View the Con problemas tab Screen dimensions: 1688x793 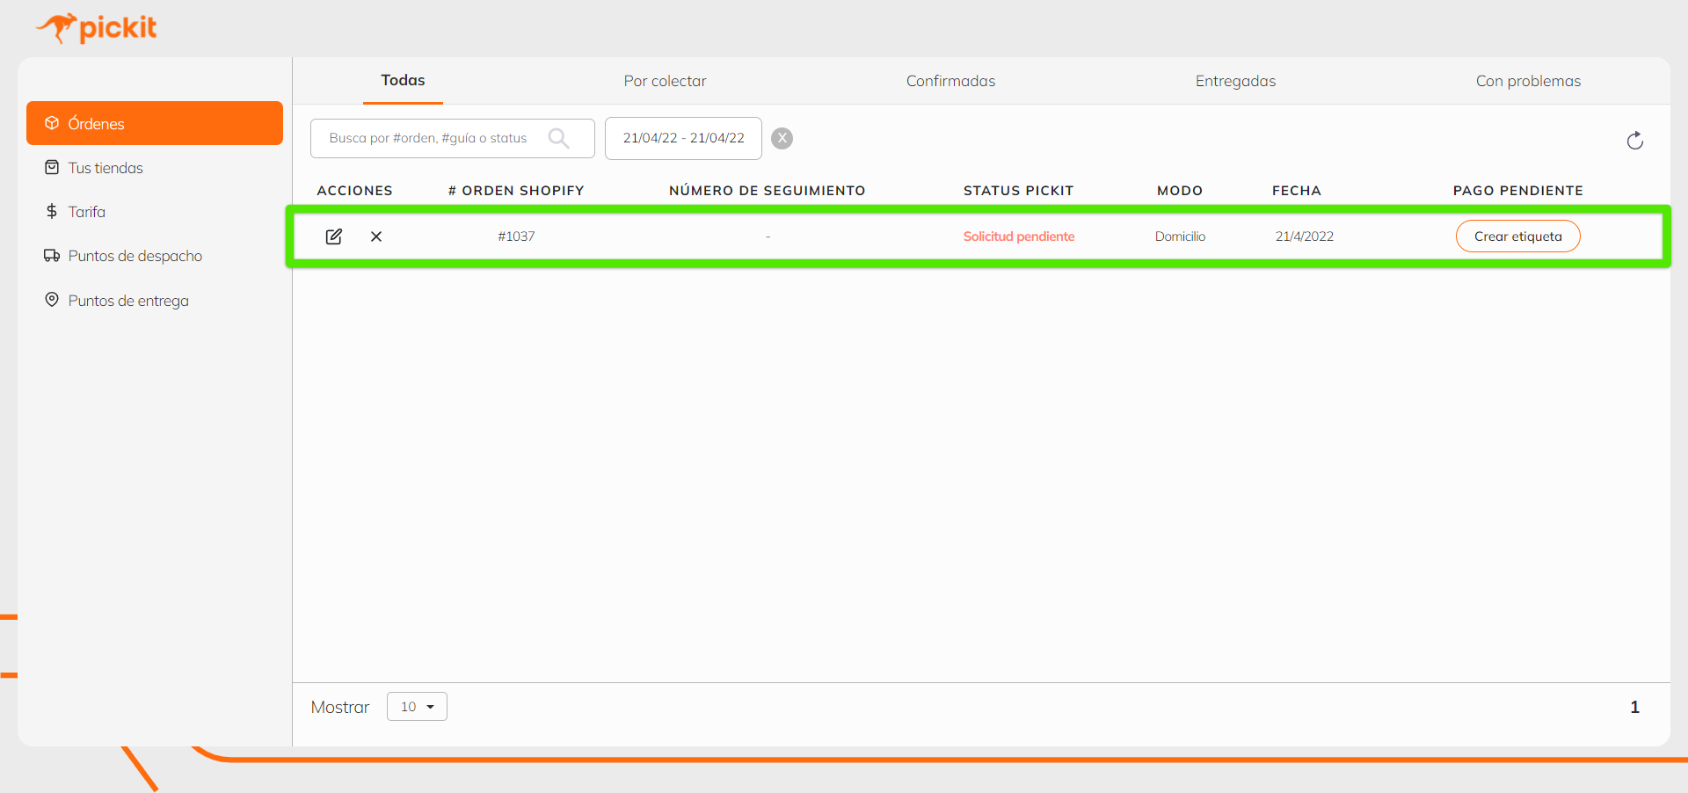pyautogui.click(x=1528, y=81)
